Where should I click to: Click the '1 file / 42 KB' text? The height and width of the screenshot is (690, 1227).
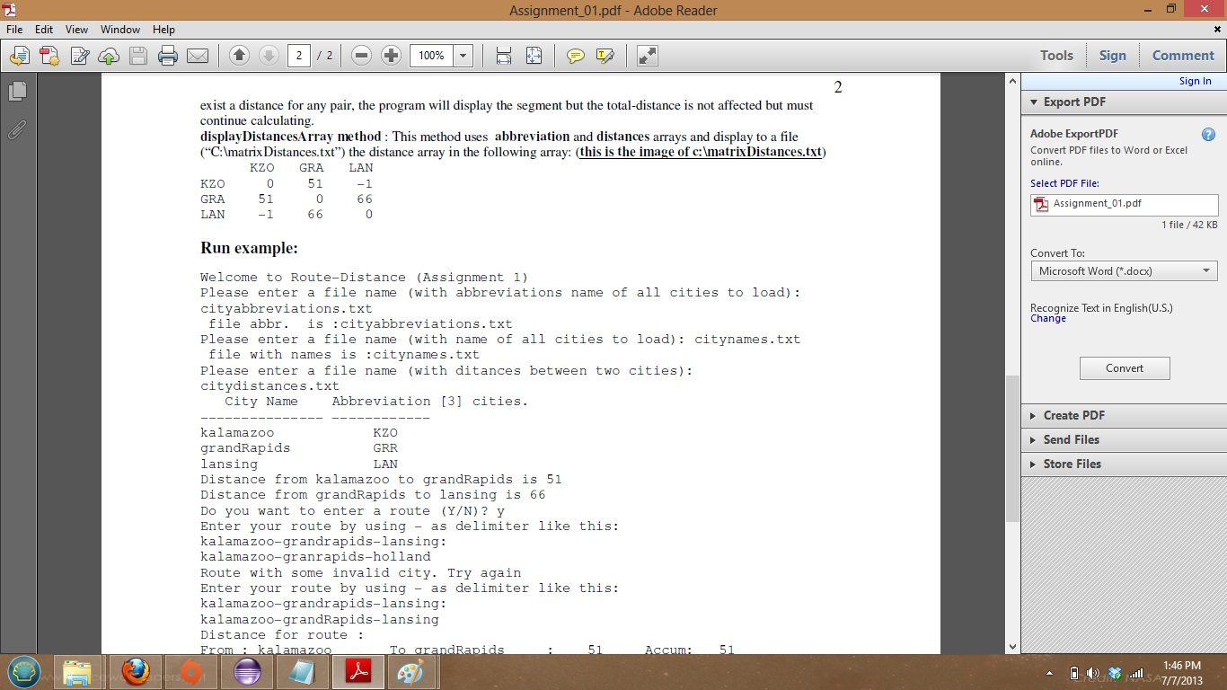click(x=1189, y=225)
